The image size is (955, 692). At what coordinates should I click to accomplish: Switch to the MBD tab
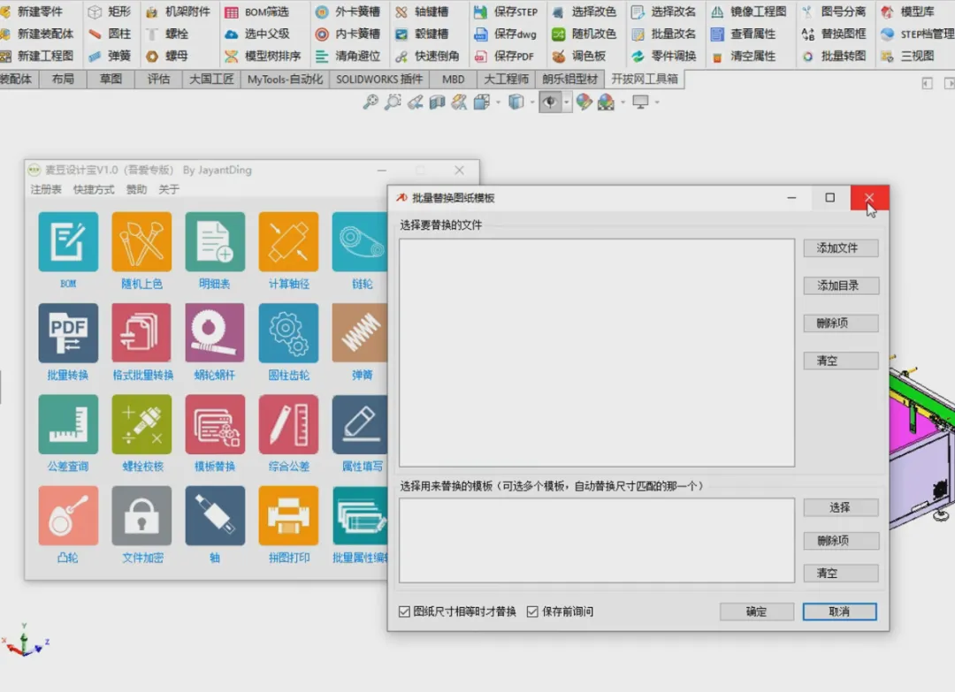453,80
